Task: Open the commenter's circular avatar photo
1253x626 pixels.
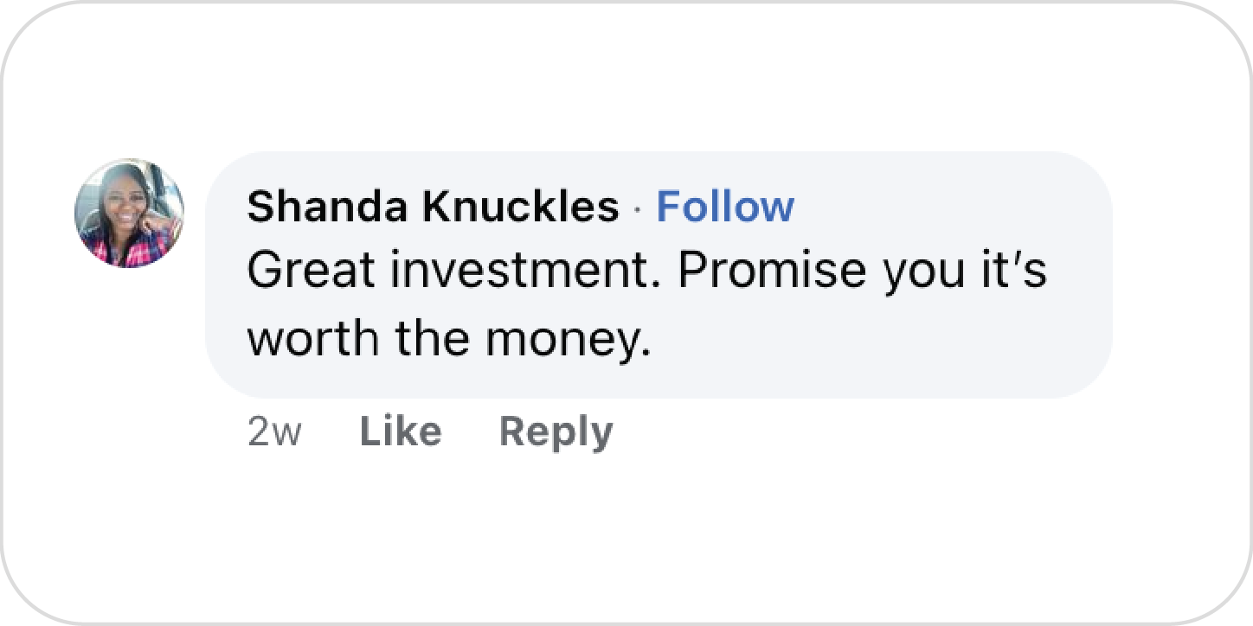Action: pyautogui.click(x=129, y=213)
